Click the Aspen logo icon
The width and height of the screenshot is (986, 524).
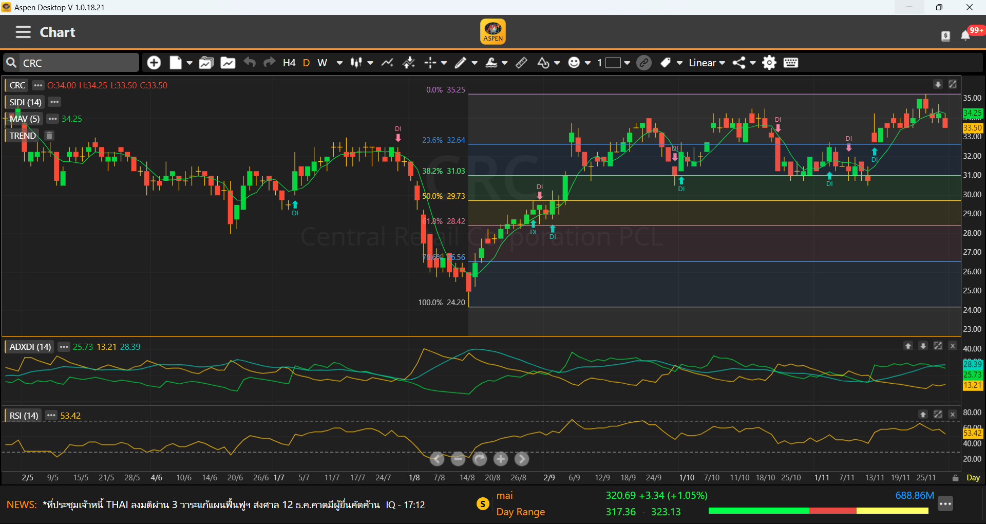(x=493, y=31)
